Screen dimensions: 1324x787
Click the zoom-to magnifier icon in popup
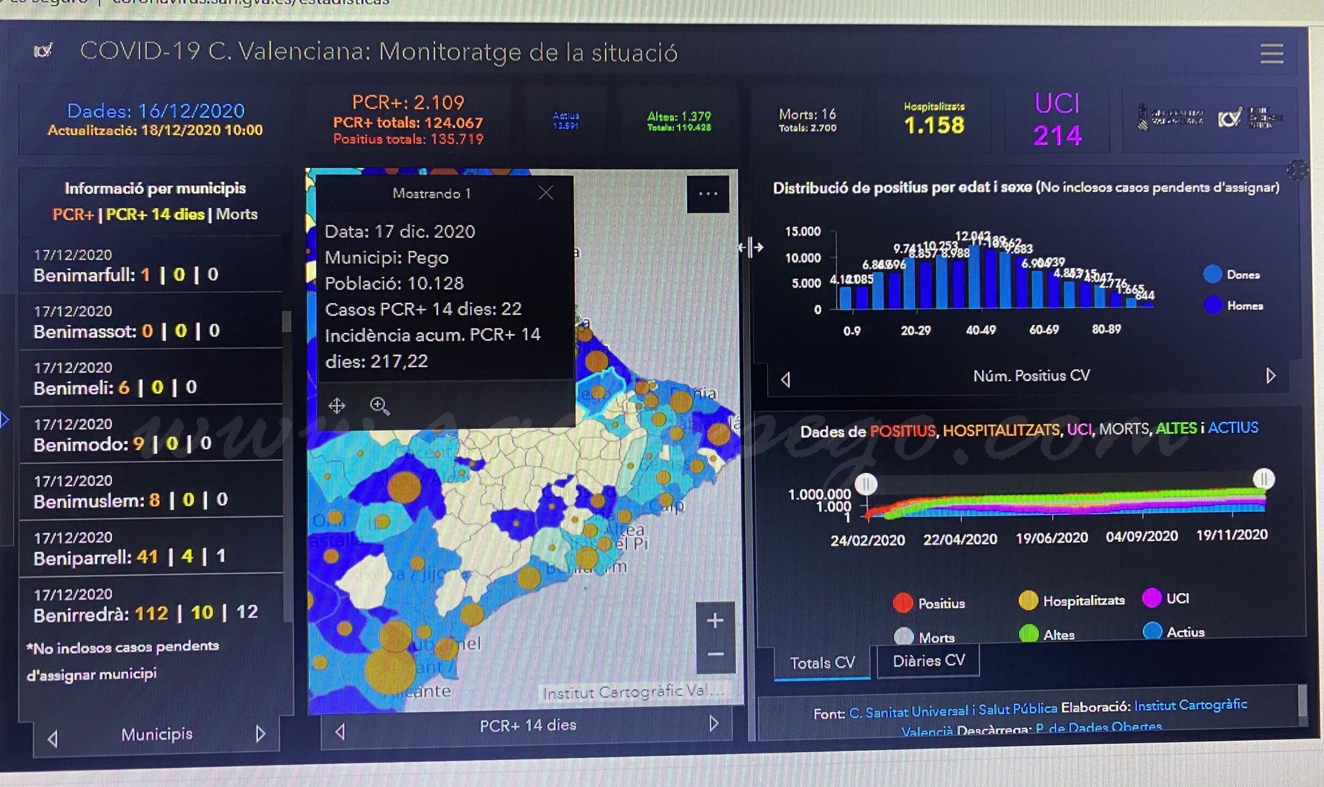379,406
